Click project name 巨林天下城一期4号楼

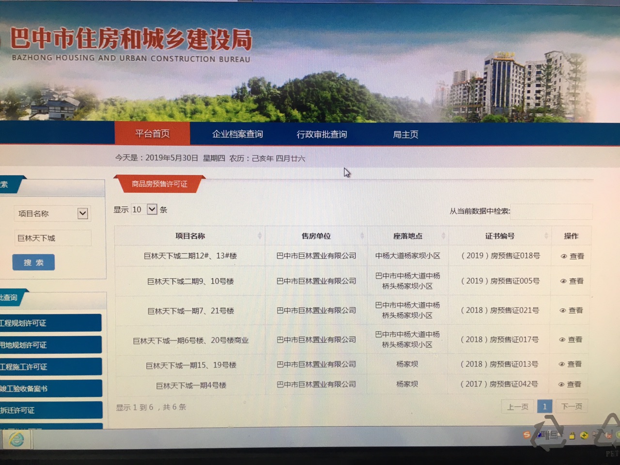(x=191, y=386)
